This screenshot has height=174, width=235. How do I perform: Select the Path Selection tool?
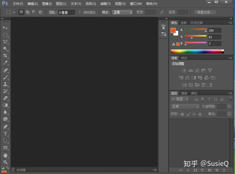click(5, 141)
